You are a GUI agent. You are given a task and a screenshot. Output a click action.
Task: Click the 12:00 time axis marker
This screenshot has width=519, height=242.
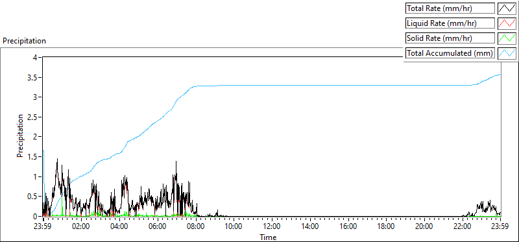tap(272, 227)
